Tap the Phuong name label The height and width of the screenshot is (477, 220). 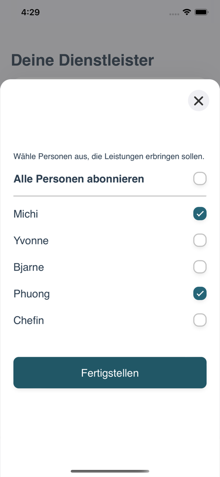pos(31,294)
